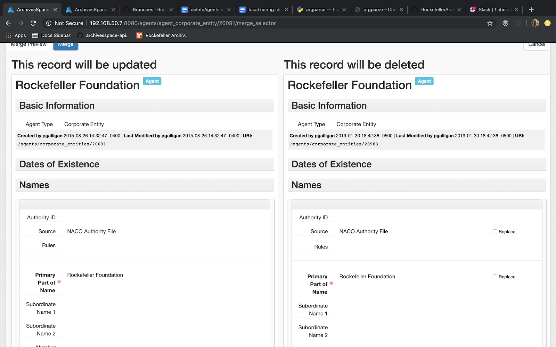Check Replace for Source NACO Authority File
Screen dimensions: 556x347
click(495, 232)
